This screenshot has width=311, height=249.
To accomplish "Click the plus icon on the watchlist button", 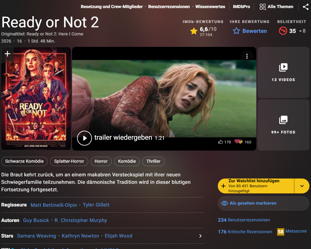I will click(x=223, y=186).
